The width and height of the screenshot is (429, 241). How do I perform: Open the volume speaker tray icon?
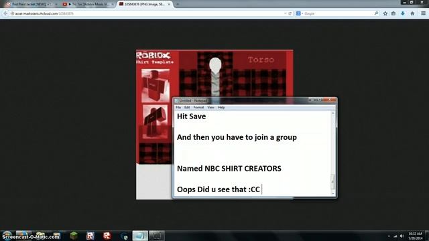[402, 236]
